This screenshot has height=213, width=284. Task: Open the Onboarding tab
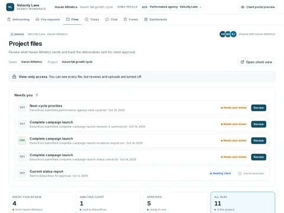pos(18,20)
